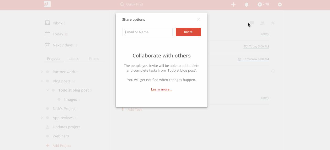The height and width of the screenshot is (150, 330).
Task: Click the Partner work color dot
Action: [x=47, y=72]
